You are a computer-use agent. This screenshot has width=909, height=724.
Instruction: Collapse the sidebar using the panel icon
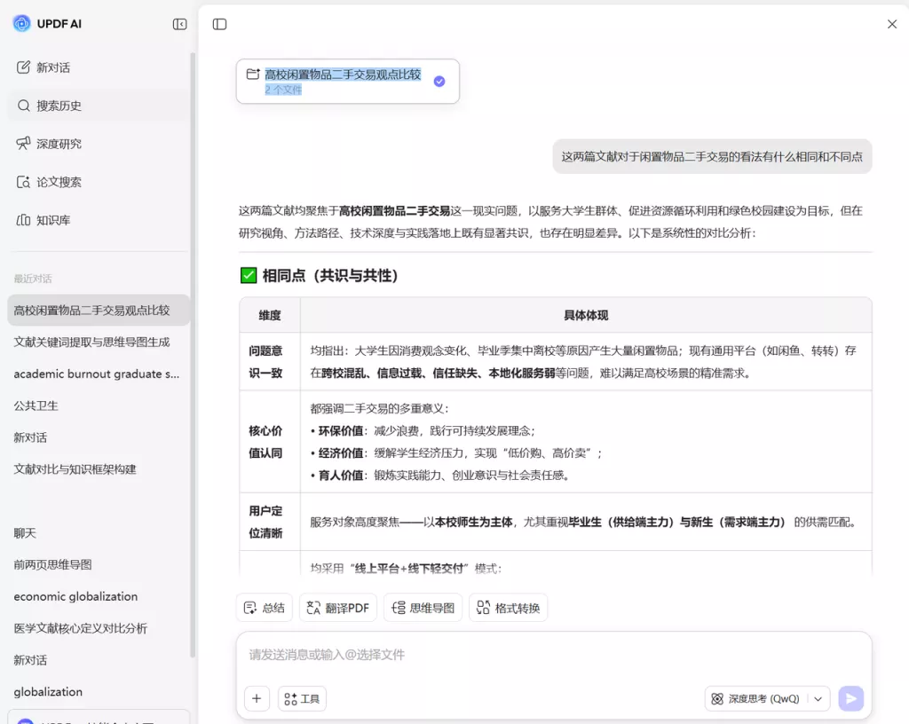(x=179, y=24)
